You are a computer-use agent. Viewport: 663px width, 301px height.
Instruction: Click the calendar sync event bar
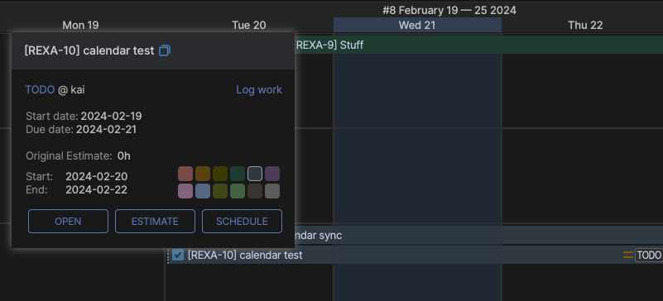[478, 235]
